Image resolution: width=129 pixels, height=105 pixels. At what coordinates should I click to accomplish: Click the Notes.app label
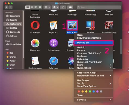pos(72,14)
